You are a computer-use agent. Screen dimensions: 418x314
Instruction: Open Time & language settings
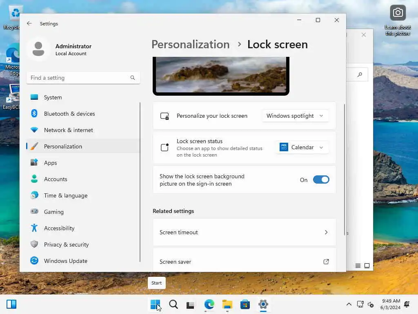coord(83,195)
